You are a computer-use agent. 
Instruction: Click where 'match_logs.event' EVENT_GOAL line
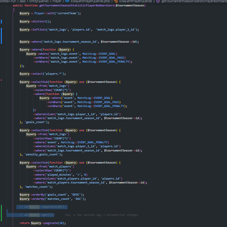72,54
